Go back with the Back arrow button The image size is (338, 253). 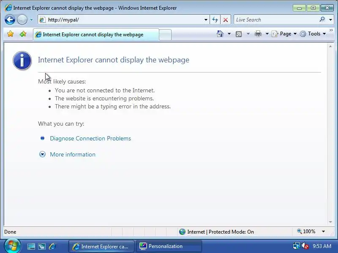tap(10, 20)
